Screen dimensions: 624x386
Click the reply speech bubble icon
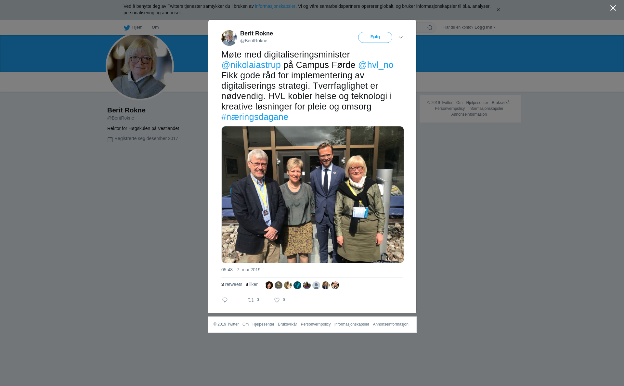point(225,300)
